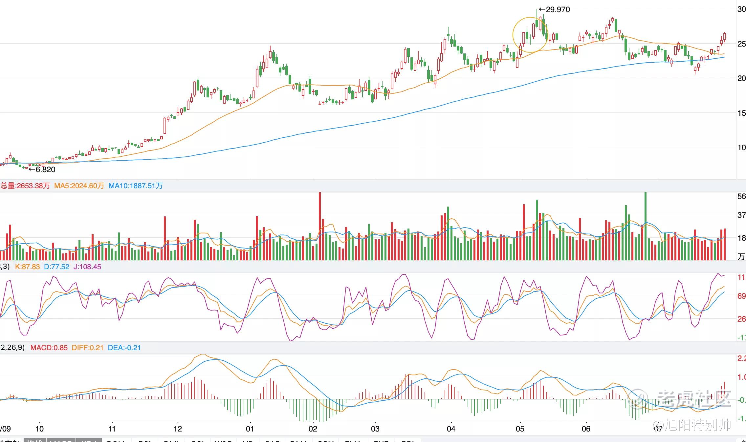Click the total volume 总量 label
746x442 pixels.
point(25,186)
